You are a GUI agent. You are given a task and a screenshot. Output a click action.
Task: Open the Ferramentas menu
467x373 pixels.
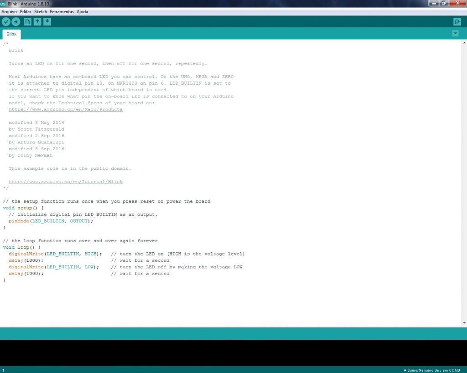[x=62, y=11]
